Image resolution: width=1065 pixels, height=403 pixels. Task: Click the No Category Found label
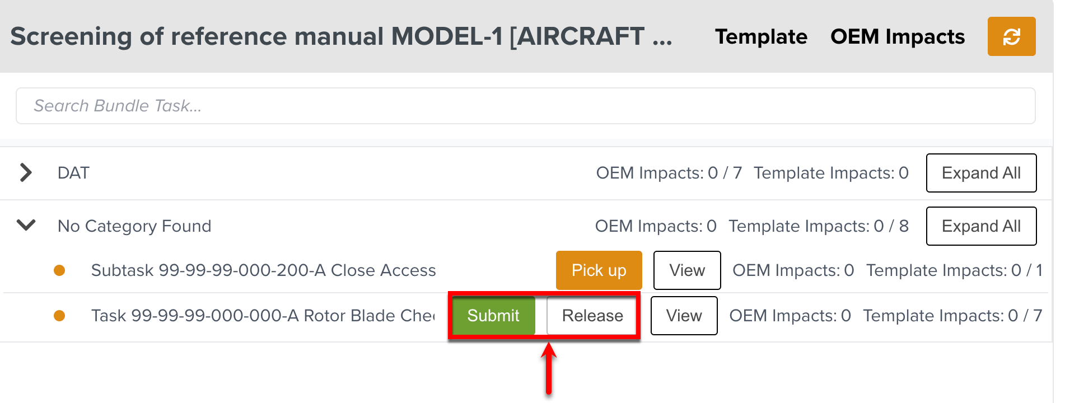coord(134,226)
